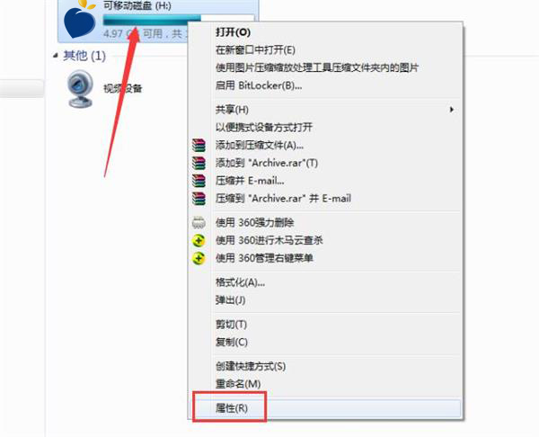Click the removable disk H: drive icon

coord(80,19)
